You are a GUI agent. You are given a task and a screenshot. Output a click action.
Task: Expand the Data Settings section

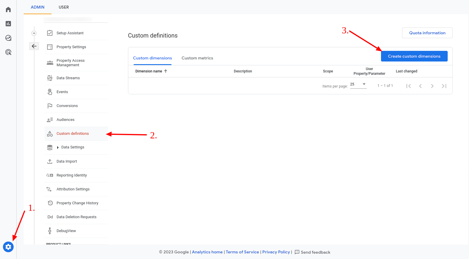(58, 147)
